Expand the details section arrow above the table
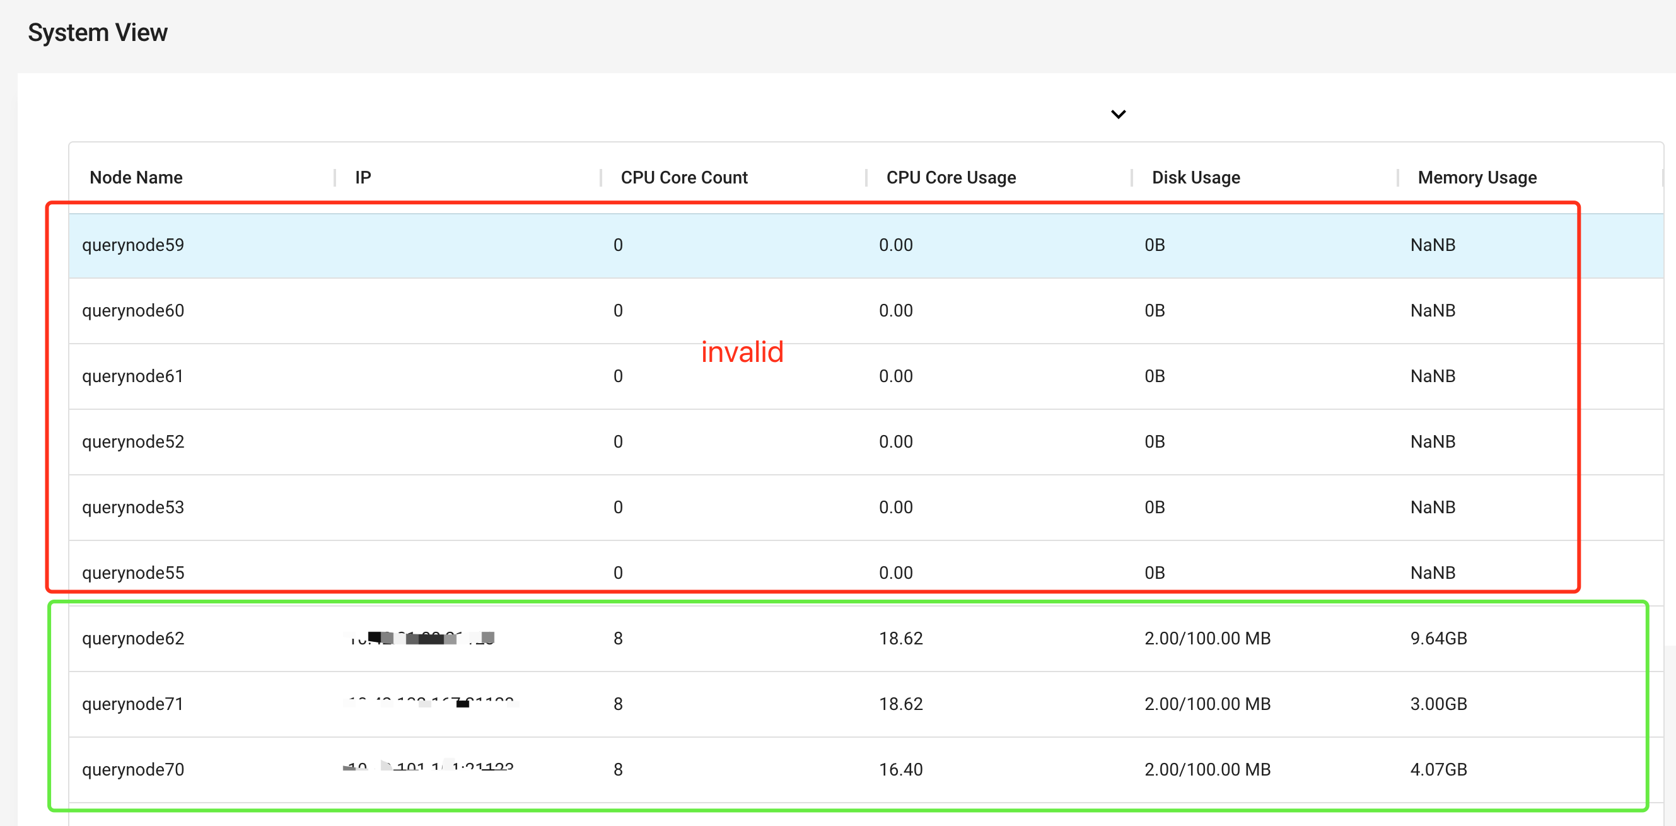1676x826 pixels. tap(1119, 114)
